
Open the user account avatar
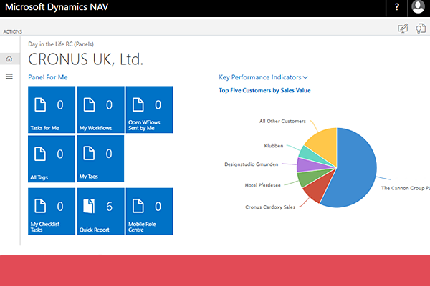(418, 7)
